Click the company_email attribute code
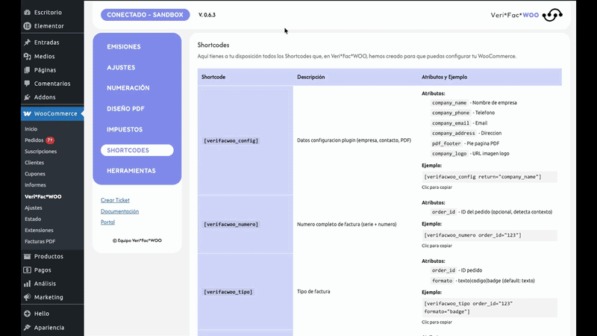The width and height of the screenshot is (597, 336). (x=451, y=123)
